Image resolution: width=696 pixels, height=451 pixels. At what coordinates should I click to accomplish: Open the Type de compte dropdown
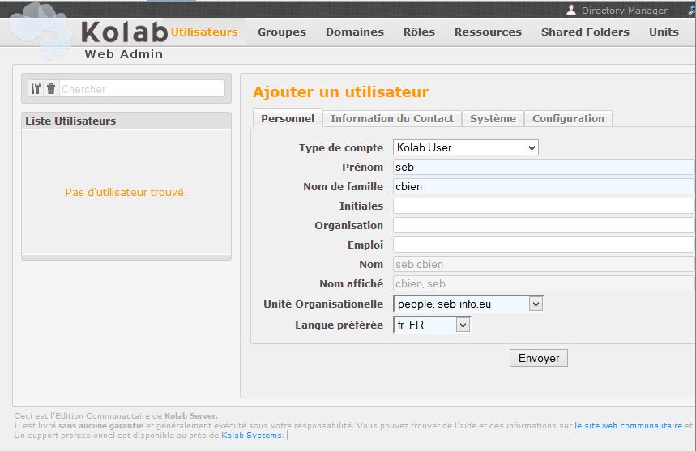(466, 147)
